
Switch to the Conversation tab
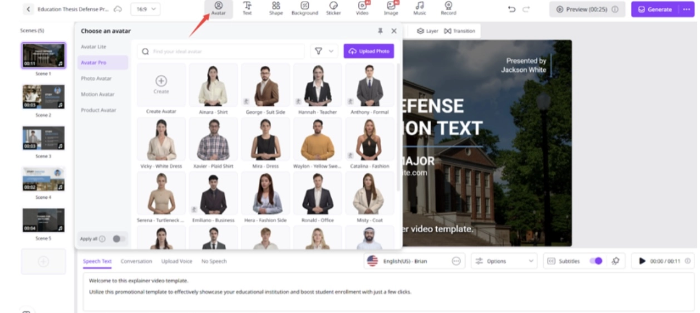tap(136, 261)
